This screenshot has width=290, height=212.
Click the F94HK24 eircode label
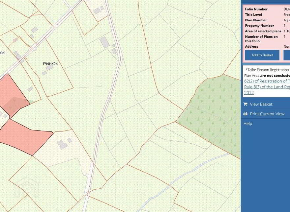point(50,64)
